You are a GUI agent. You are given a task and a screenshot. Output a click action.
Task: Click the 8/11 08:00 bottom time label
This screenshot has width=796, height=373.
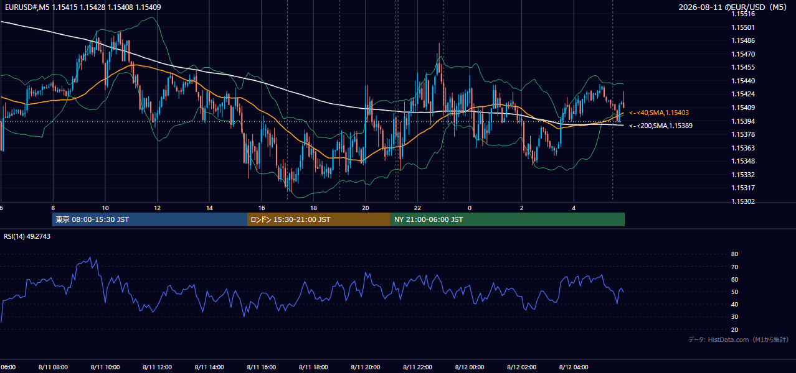pos(53,367)
